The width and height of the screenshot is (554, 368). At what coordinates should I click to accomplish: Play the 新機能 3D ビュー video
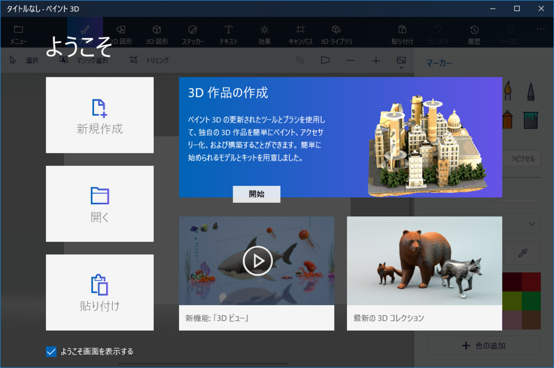point(257,261)
